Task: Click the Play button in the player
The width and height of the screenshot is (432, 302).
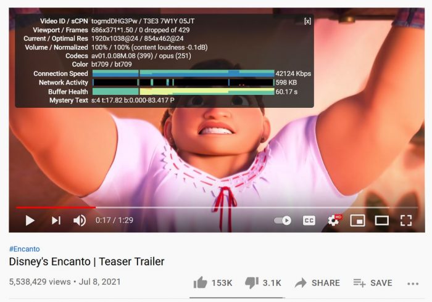Action: click(30, 221)
